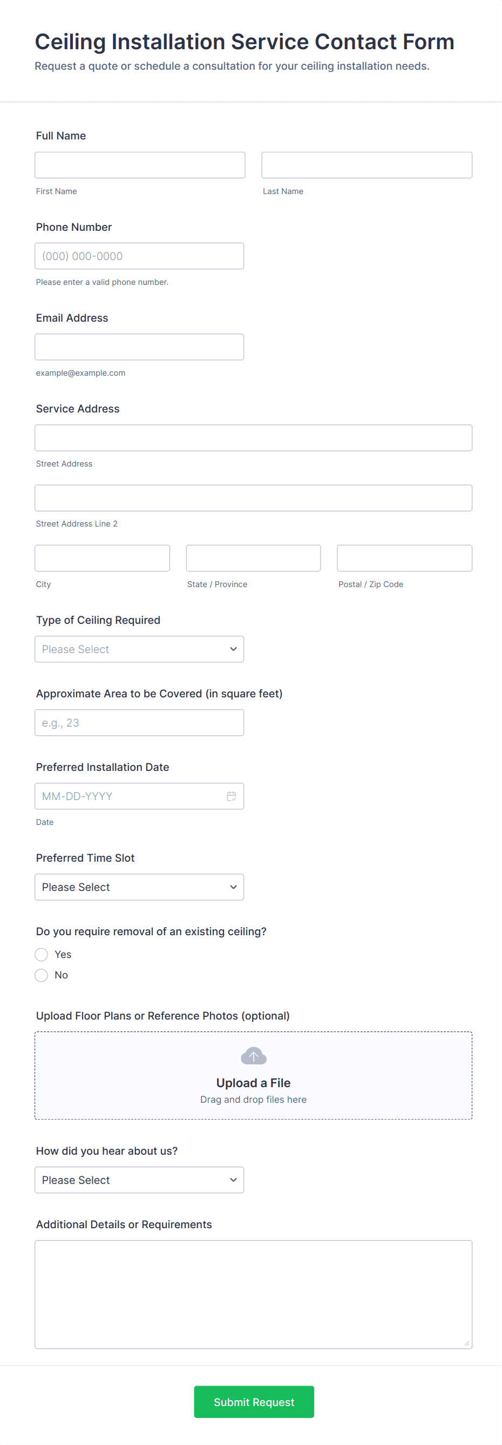Focus the Phone Number input
This screenshot has height=1445, width=502.
tap(139, 256)
